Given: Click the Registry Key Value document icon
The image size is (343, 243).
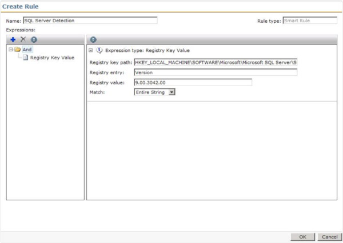Looking at the screenshot, I should 26,58.
